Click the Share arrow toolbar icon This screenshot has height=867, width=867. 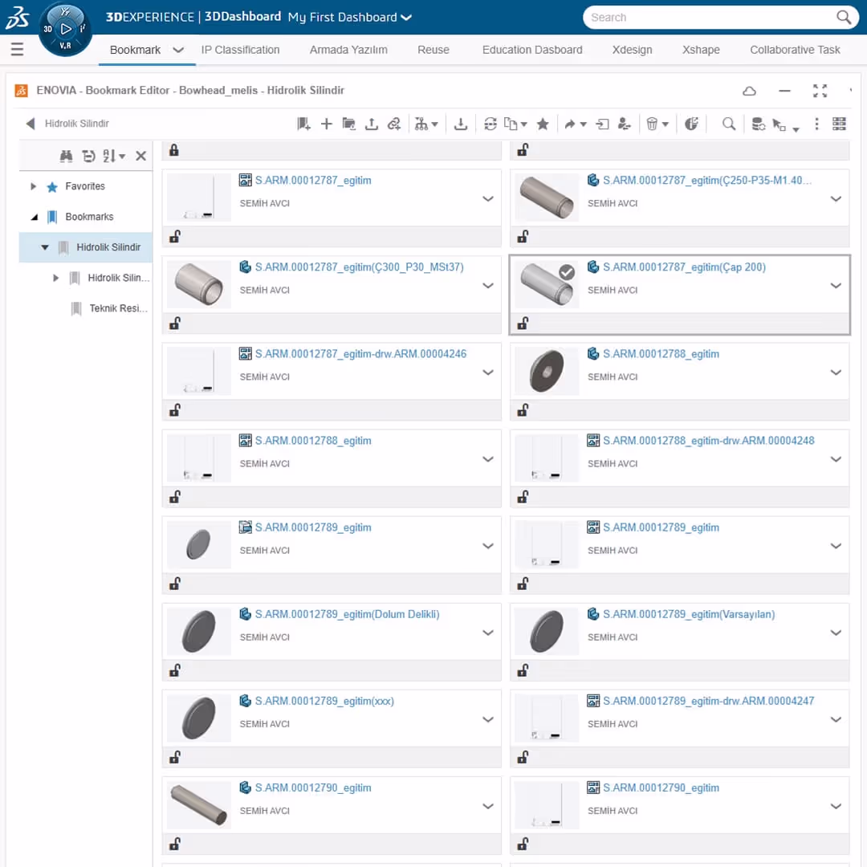569,124
